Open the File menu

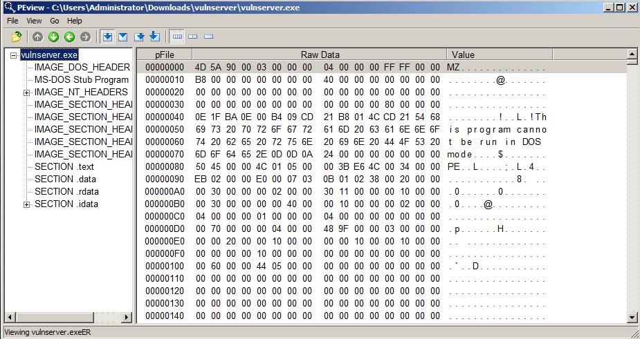12,21
